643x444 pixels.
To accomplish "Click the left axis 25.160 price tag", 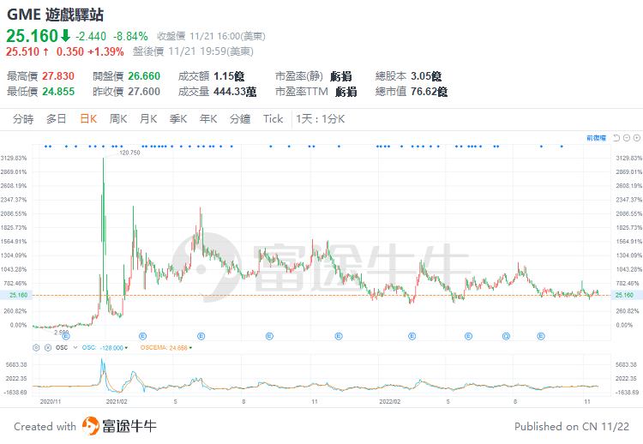I will pos(16,295).
